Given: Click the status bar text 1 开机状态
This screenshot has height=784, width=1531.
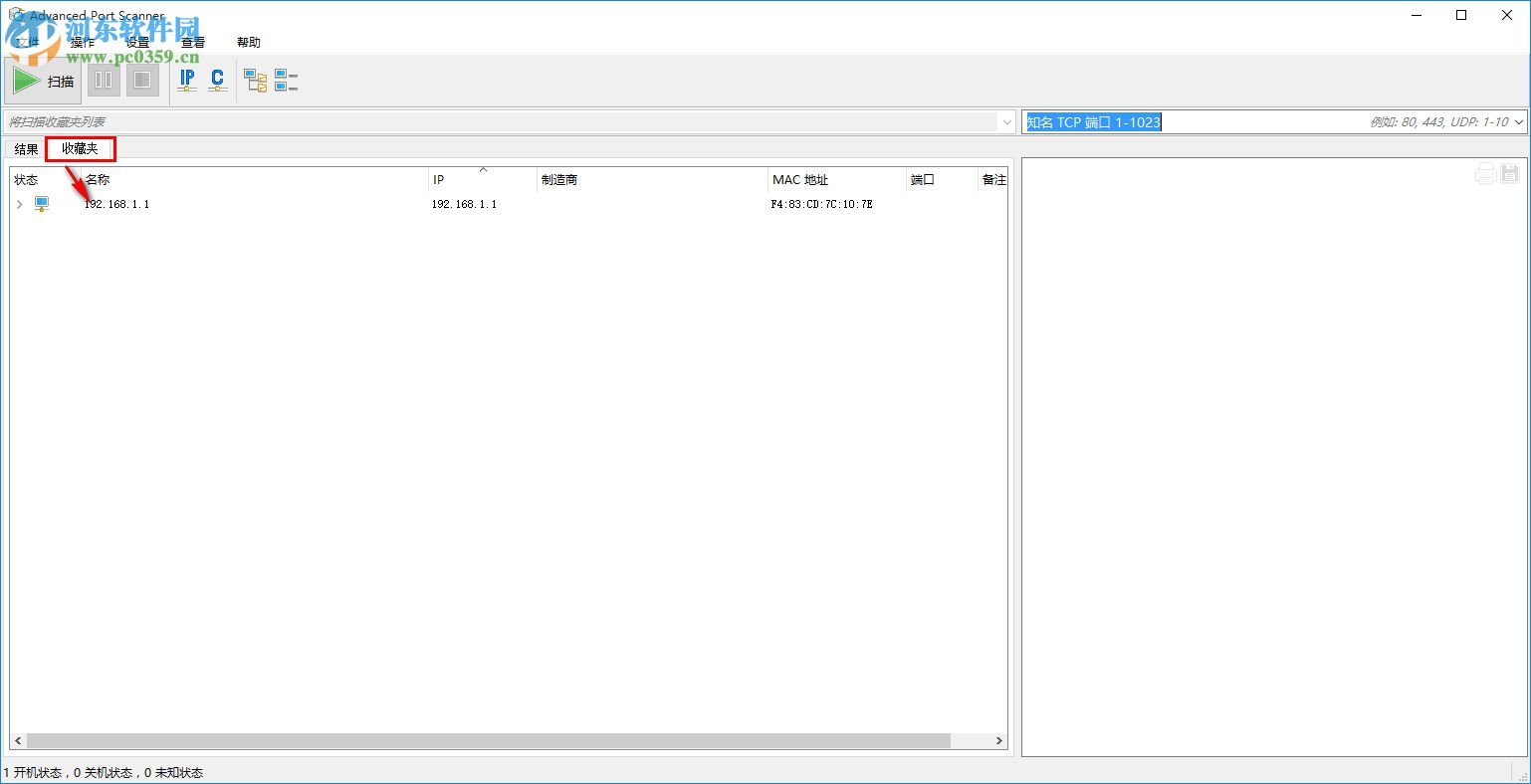Looking at the screenshot, I should click(33, 773).
